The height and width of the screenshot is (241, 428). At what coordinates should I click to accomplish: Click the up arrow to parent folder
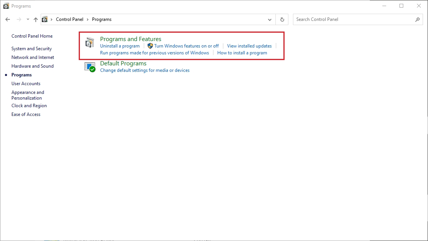click(36, 19)
